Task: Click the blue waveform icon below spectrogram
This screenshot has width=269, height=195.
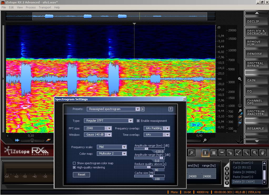Action: coord(17,140)
